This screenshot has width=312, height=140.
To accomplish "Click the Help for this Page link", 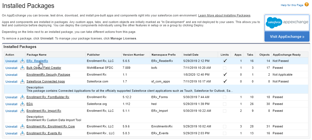I will click(292, 5).
